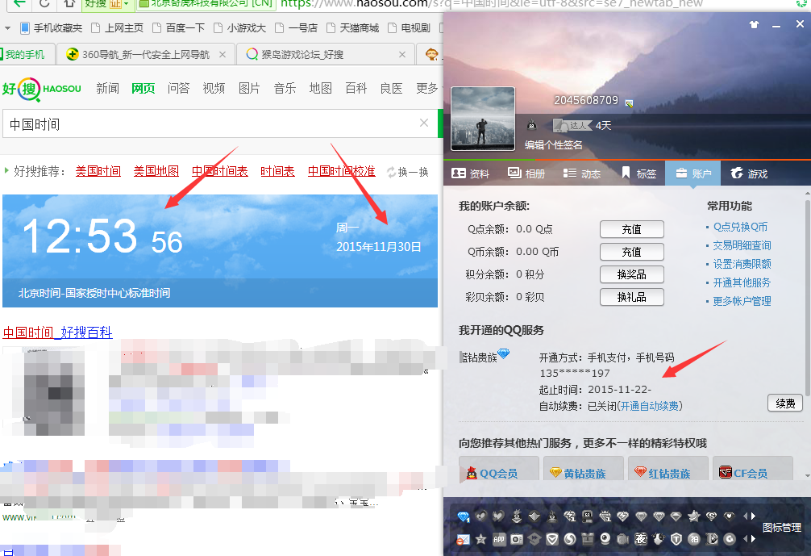Image resolution: width=811 pixels, height=556 pixels.
Task: Open 更多帐户管理 link
Action: point(742,301)
